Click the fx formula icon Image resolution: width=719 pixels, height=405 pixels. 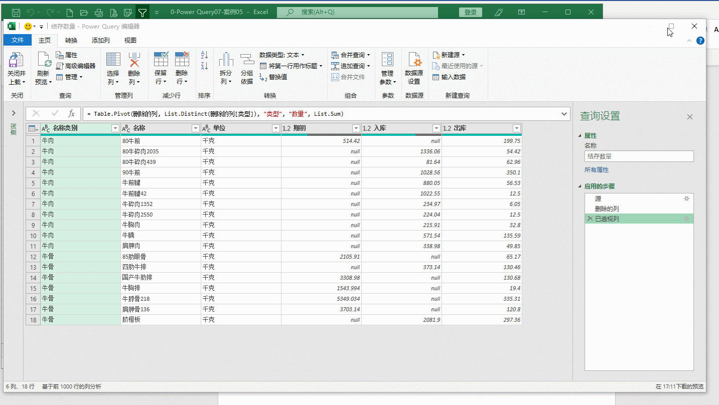coord(71,114)
